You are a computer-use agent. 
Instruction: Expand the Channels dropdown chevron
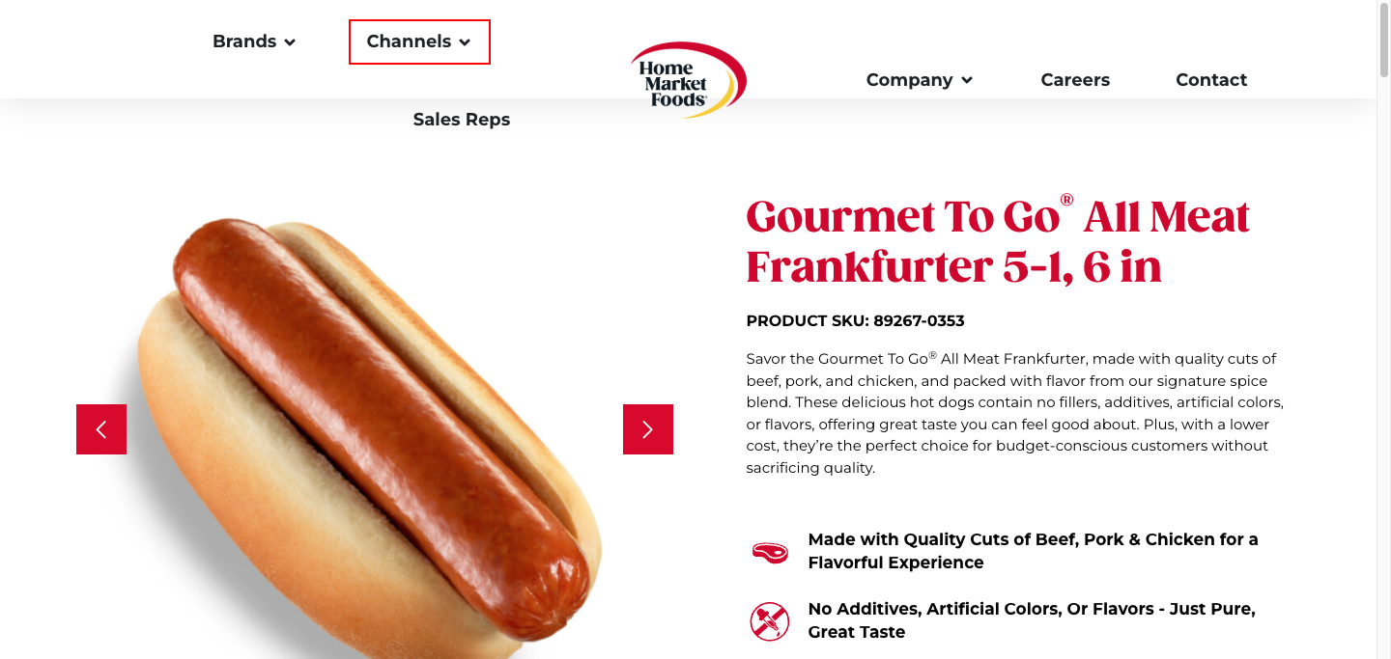[465, 42]
